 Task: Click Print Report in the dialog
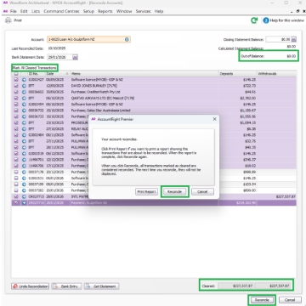coord(146,192)
